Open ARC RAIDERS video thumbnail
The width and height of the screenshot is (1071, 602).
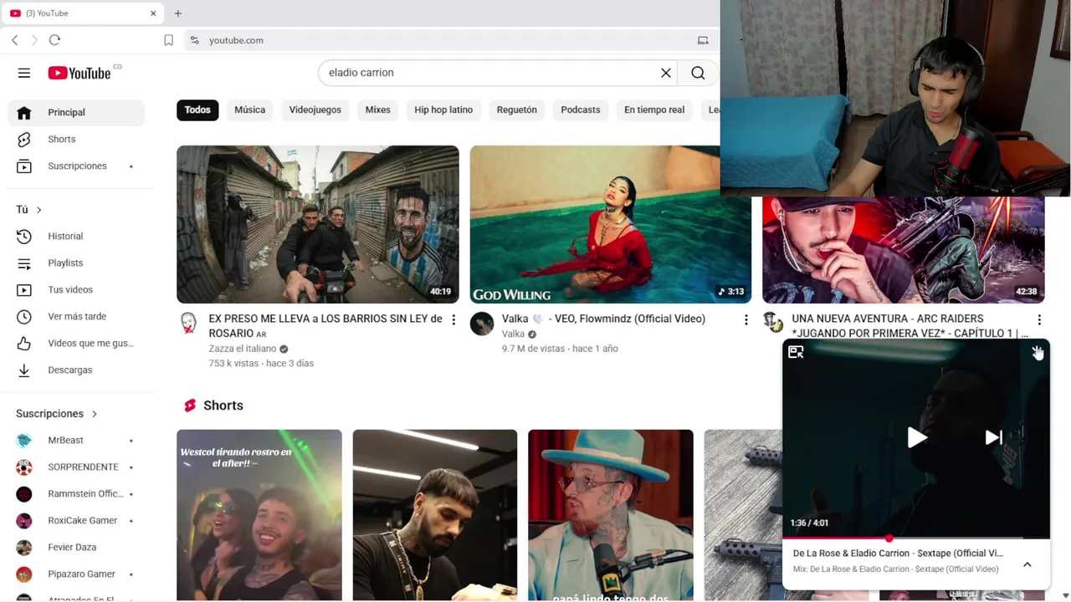click(904, 250)
